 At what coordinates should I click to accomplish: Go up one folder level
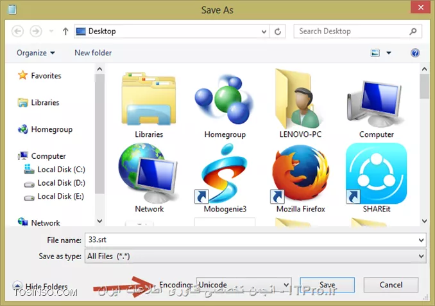(65, 32)
